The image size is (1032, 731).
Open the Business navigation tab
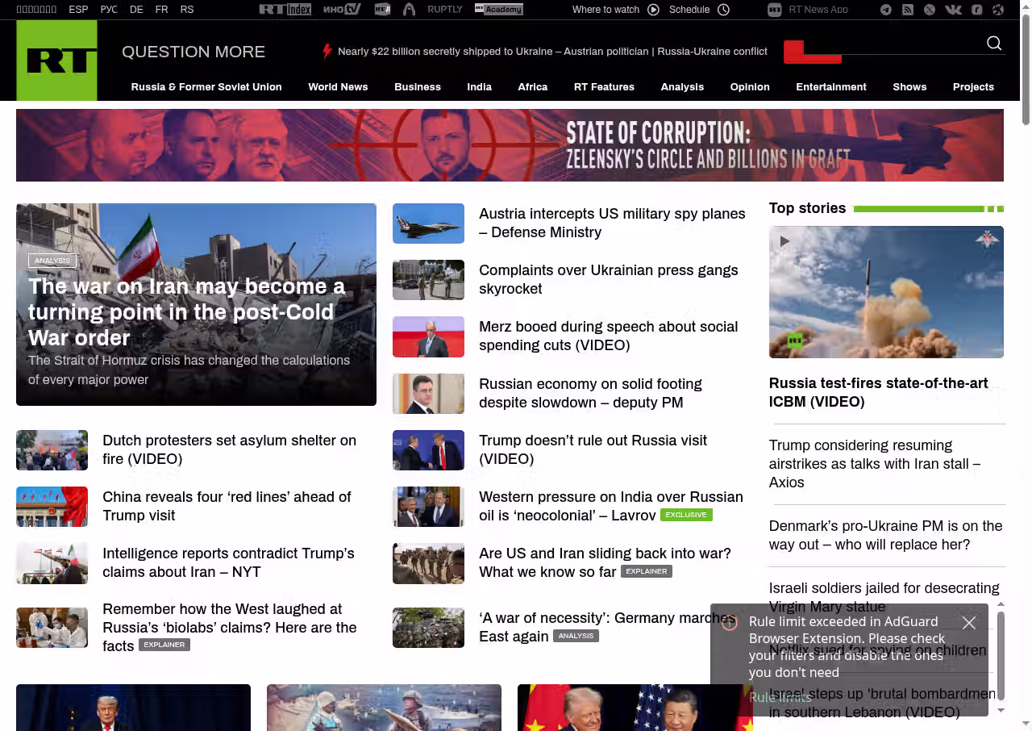click(x=418, y=87)
